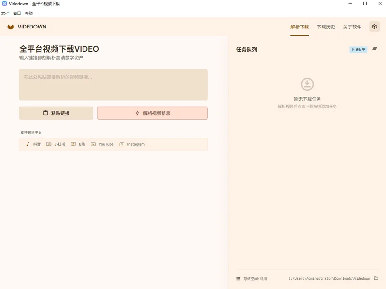Click the 支持解析平台 label

click(x=31, y=132)
